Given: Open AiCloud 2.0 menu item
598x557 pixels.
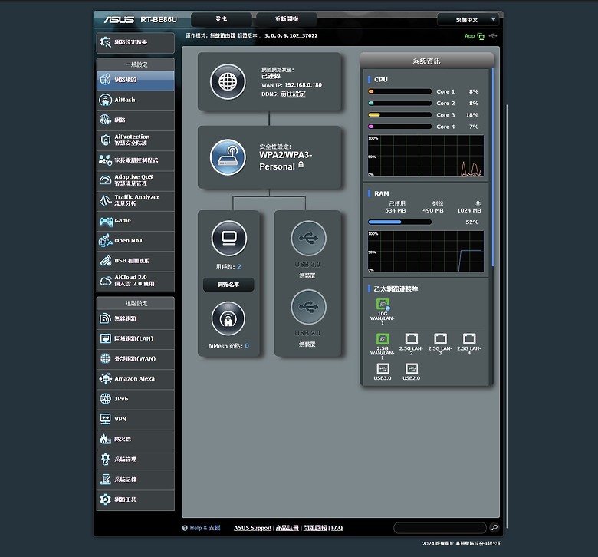Looking at the screenshot, I should (136, 281).
